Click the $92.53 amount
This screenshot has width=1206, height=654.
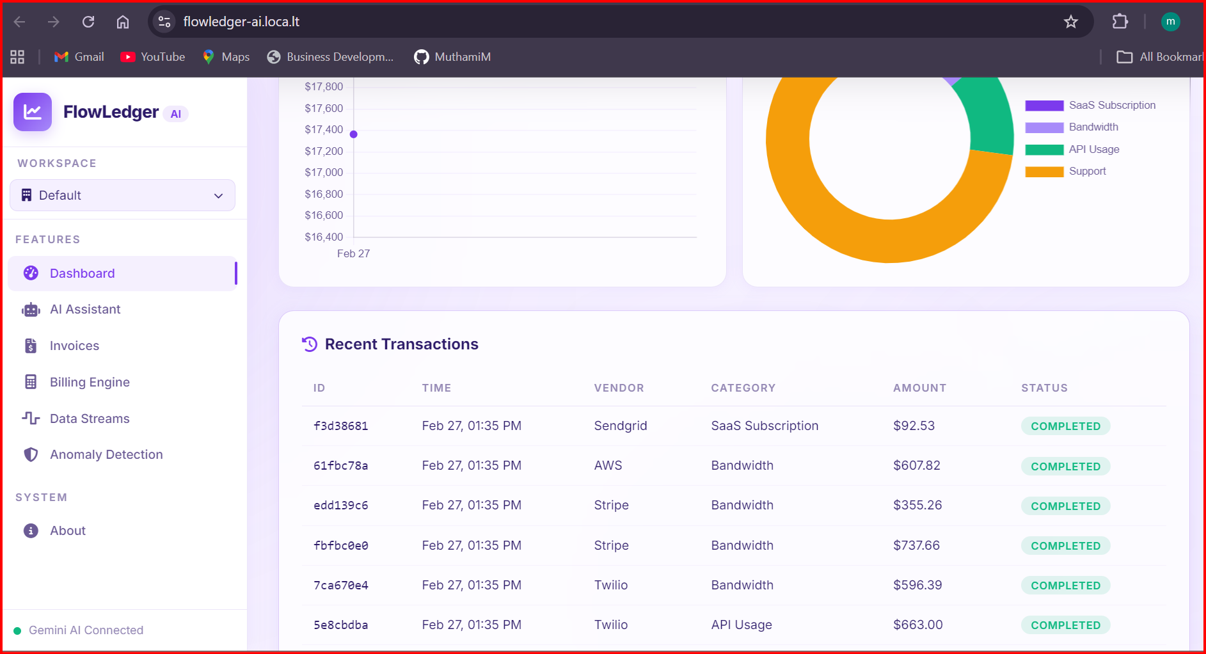pos(914,426)
